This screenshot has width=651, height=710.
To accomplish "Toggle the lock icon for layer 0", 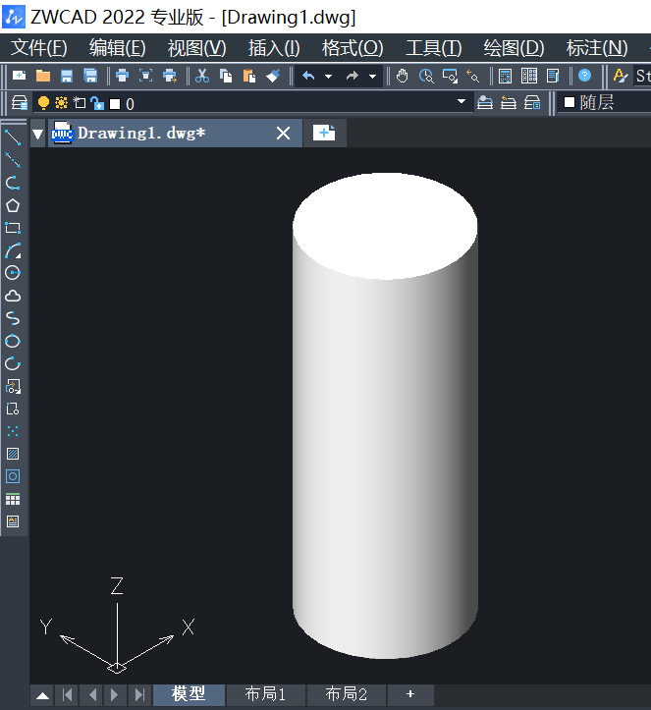I will pos(97,103).
